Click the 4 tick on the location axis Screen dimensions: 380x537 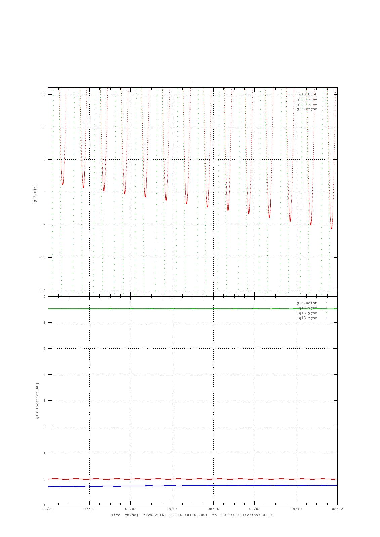[x=44, y=375]
